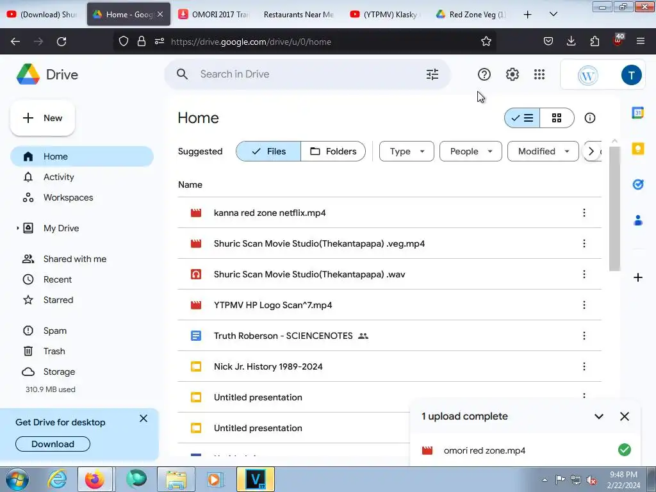Image resolution: width=656 pixels, height=492 pixels.
Task: Open Google Drive support help icon
Action: pyautogui.click(x=484, y=74)
